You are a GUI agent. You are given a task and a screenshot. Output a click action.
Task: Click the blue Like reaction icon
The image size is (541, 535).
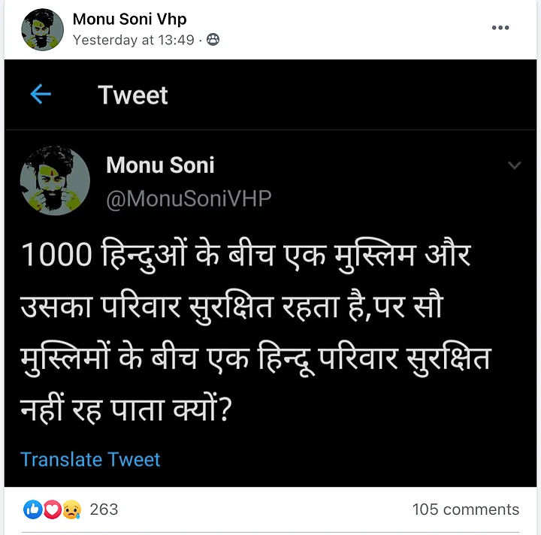(x=33, y=509)
